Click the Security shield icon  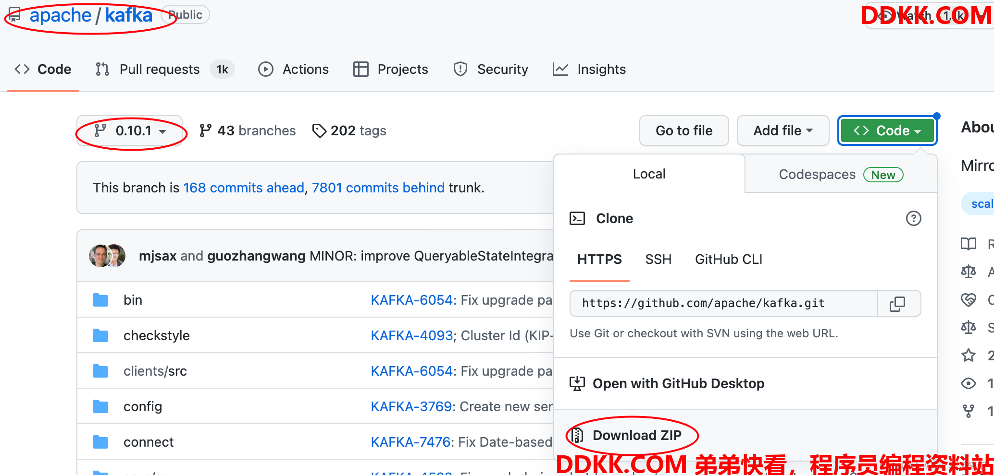(x=460, y=70)
